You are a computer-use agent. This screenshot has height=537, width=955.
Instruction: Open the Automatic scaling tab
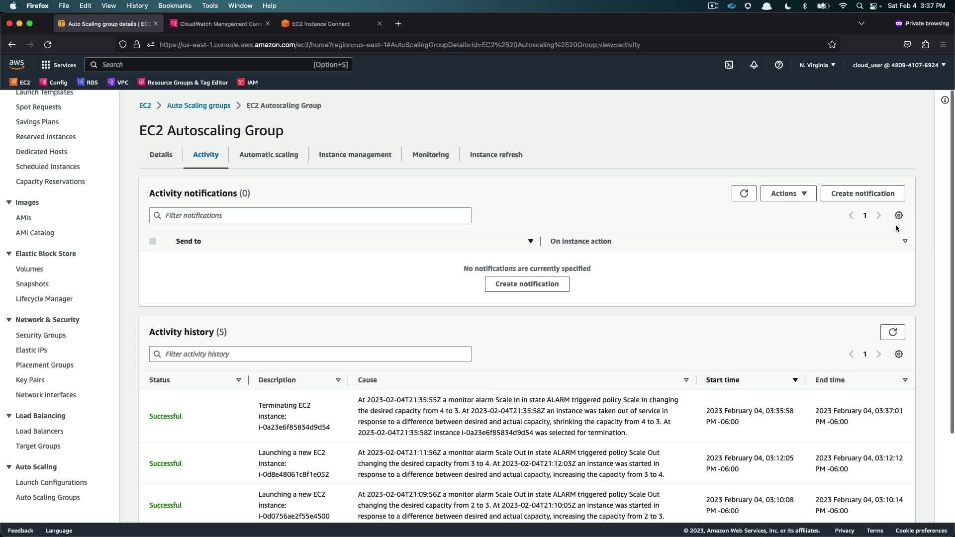269,155
